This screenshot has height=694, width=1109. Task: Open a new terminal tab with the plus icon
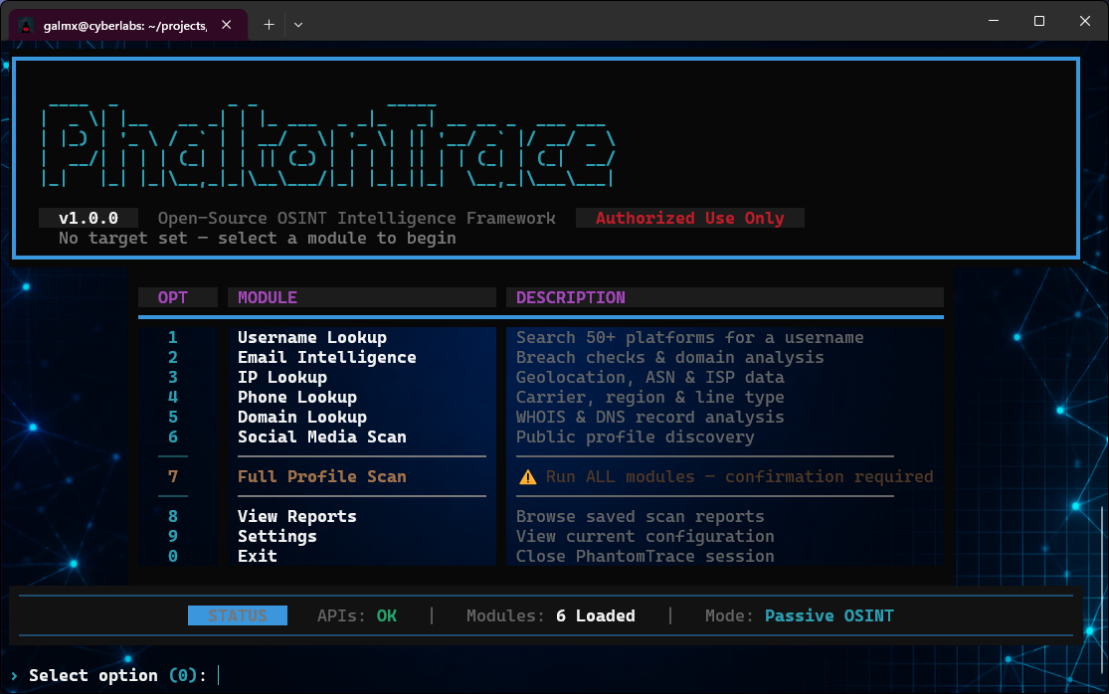tap(268, 21)
